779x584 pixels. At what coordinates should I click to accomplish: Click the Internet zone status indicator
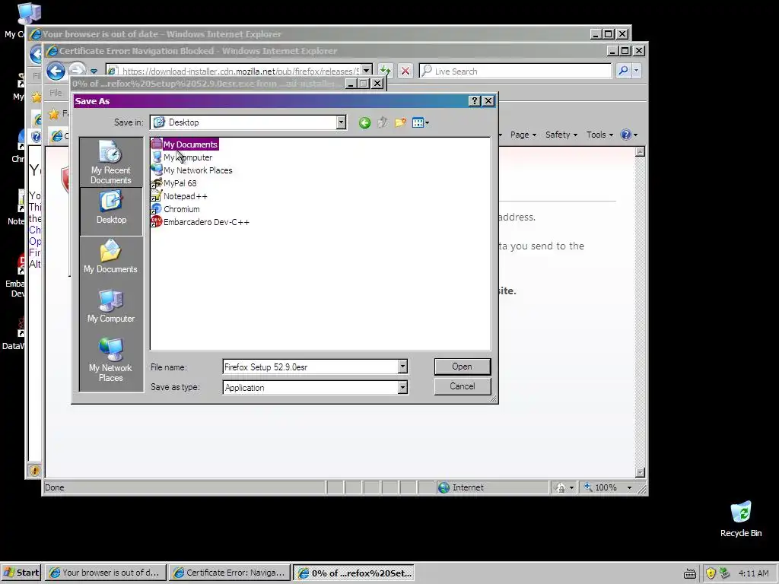(x=461, y=487)
